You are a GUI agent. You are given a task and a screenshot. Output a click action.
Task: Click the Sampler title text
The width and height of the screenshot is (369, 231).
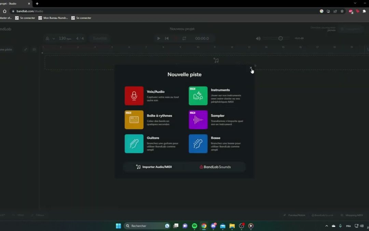coord(217,116)
